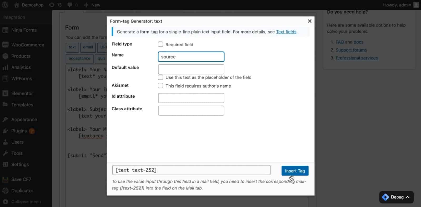
Task: Open the Ninja Forms menu item
Action: tap(24, 30)
